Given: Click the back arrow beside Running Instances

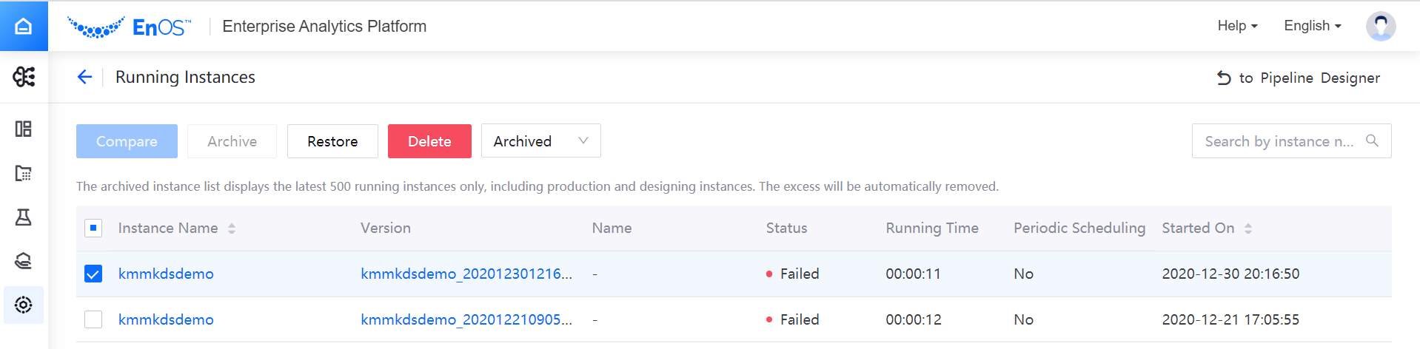Looking at the screenshot, I should tap(85, 77).
